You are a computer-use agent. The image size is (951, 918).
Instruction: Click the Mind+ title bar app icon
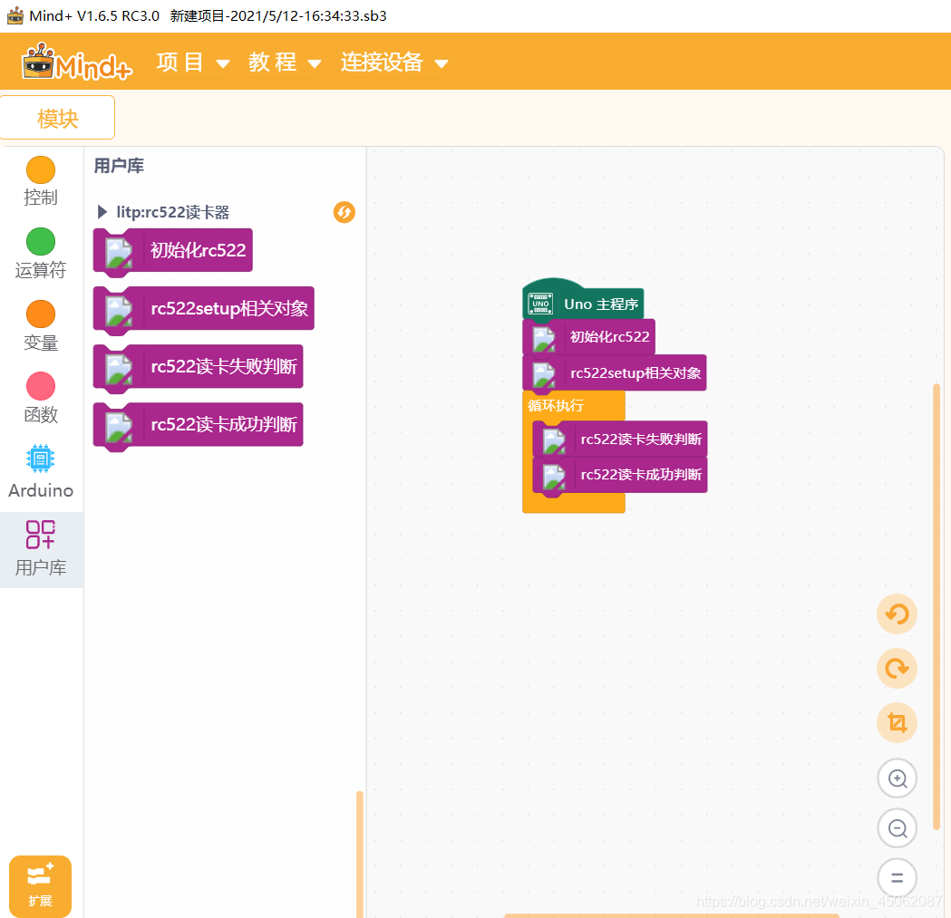click(x=15, y=15)
